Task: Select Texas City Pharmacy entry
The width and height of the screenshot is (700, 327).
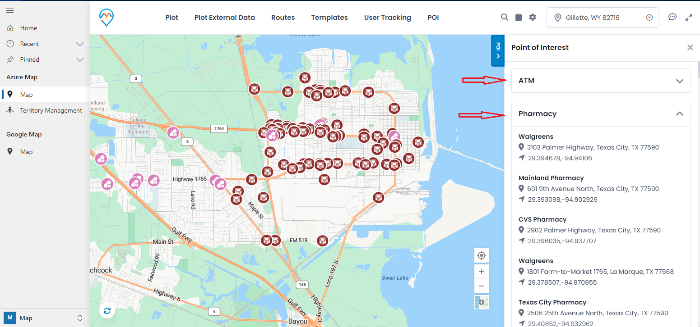Action: coord(552,302)
